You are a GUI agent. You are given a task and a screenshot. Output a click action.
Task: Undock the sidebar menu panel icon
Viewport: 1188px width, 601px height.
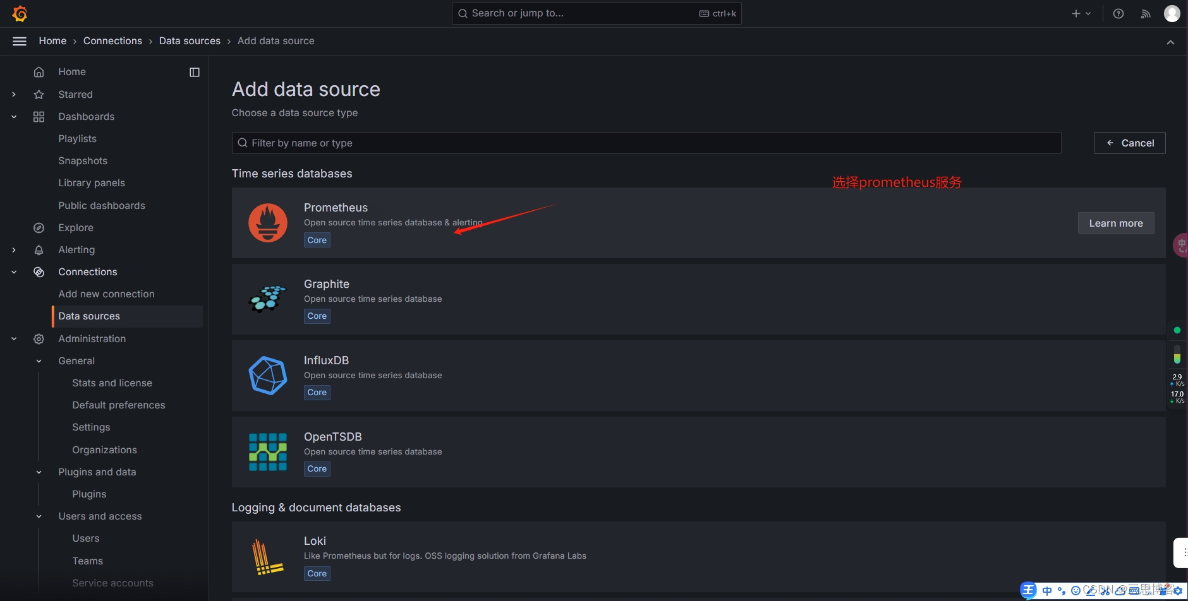pos(195,73)
